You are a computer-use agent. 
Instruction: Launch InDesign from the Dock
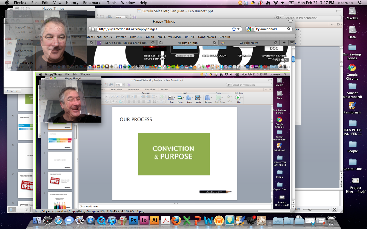pyautogui.click(x=144, y=220)
